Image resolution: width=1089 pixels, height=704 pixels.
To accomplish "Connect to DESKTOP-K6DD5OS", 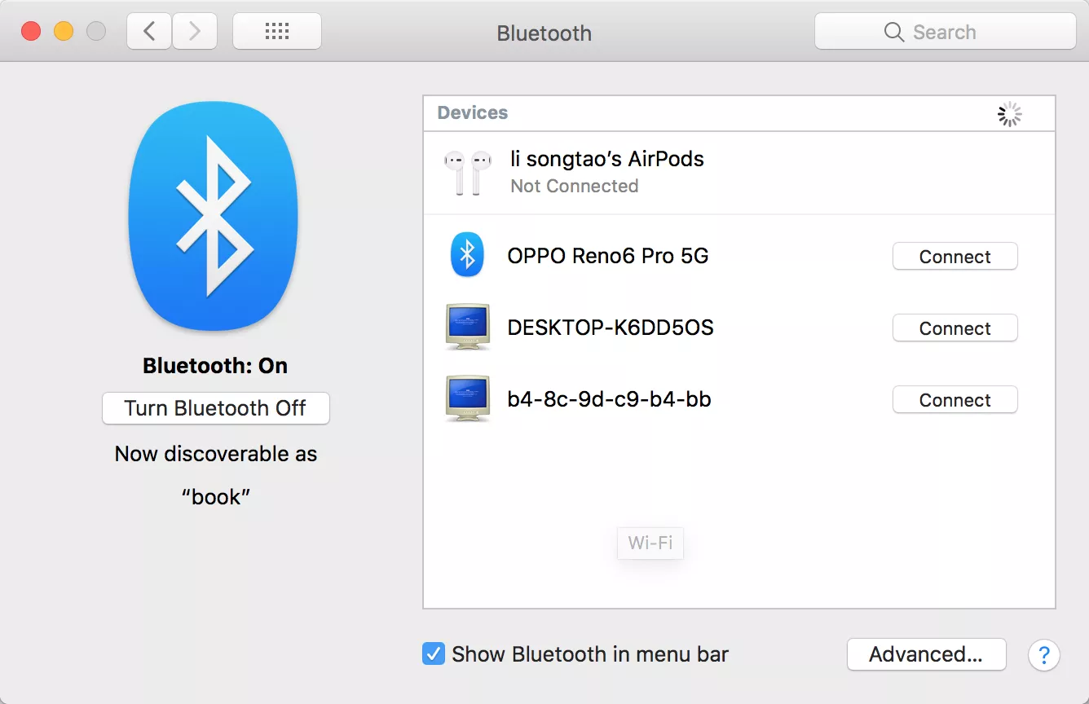I will pos(955,328).
